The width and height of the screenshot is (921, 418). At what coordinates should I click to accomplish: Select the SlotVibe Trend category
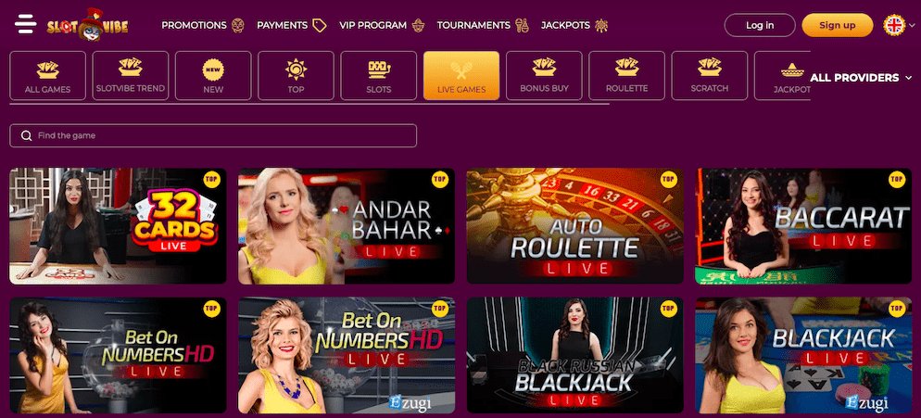131,76
